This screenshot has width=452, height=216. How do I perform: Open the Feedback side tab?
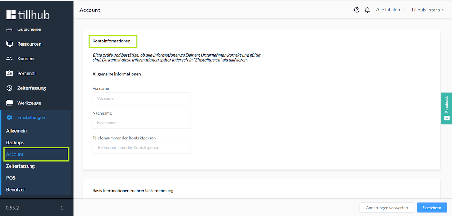446,108
